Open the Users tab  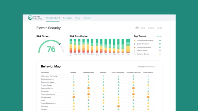point(78,18)
